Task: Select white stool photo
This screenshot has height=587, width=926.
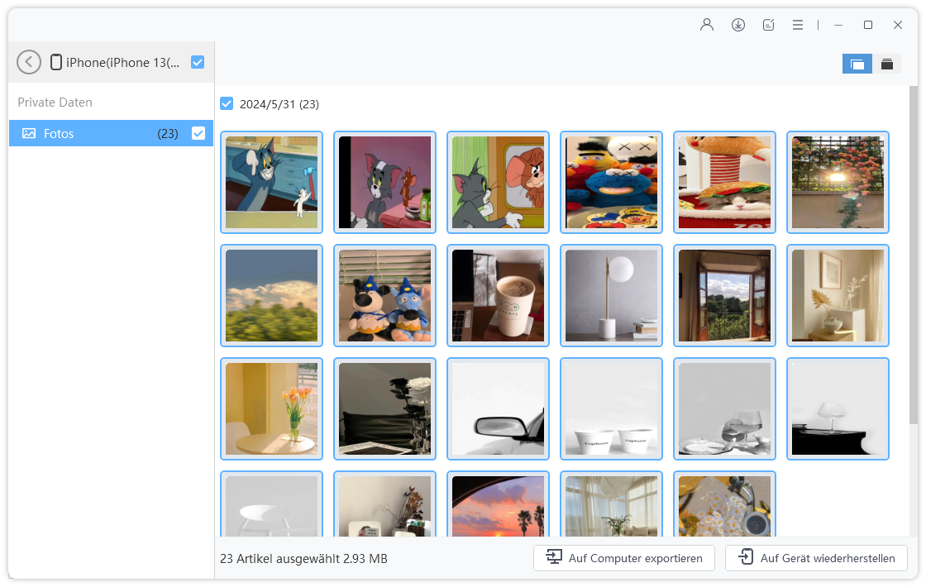Action: coord(272,504)
